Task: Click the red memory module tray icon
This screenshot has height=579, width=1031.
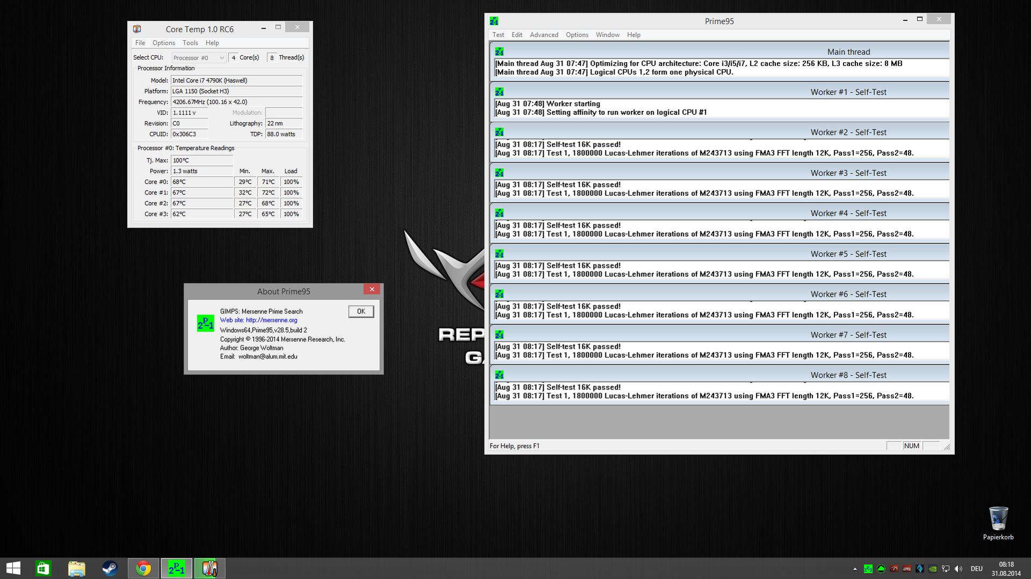Action: (907, 569)
